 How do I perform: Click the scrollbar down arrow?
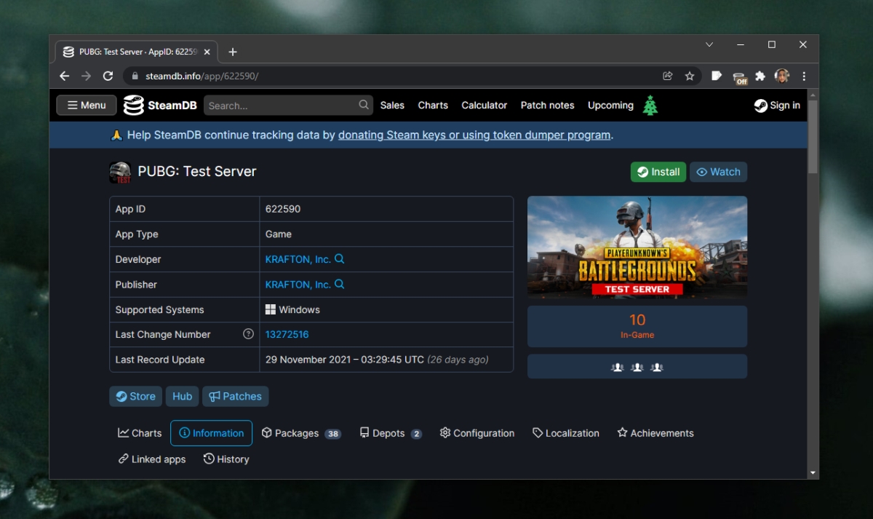(813, 473)
